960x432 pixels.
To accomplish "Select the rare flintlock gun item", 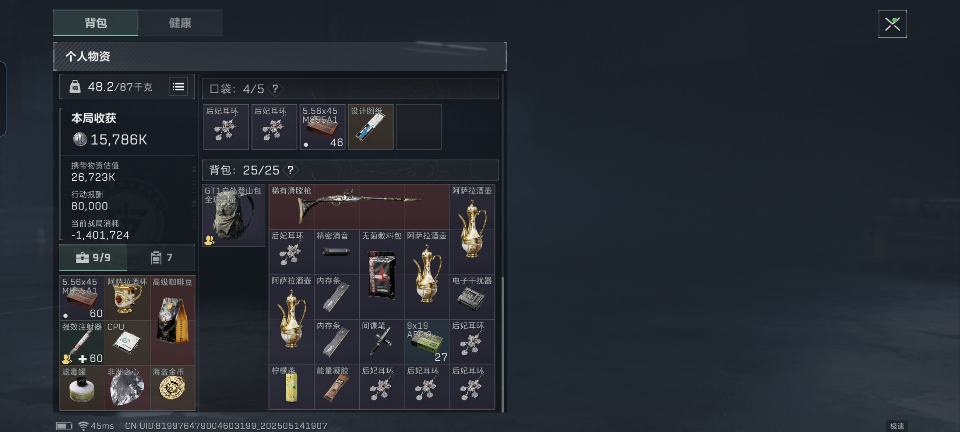I will coord(359,207).
